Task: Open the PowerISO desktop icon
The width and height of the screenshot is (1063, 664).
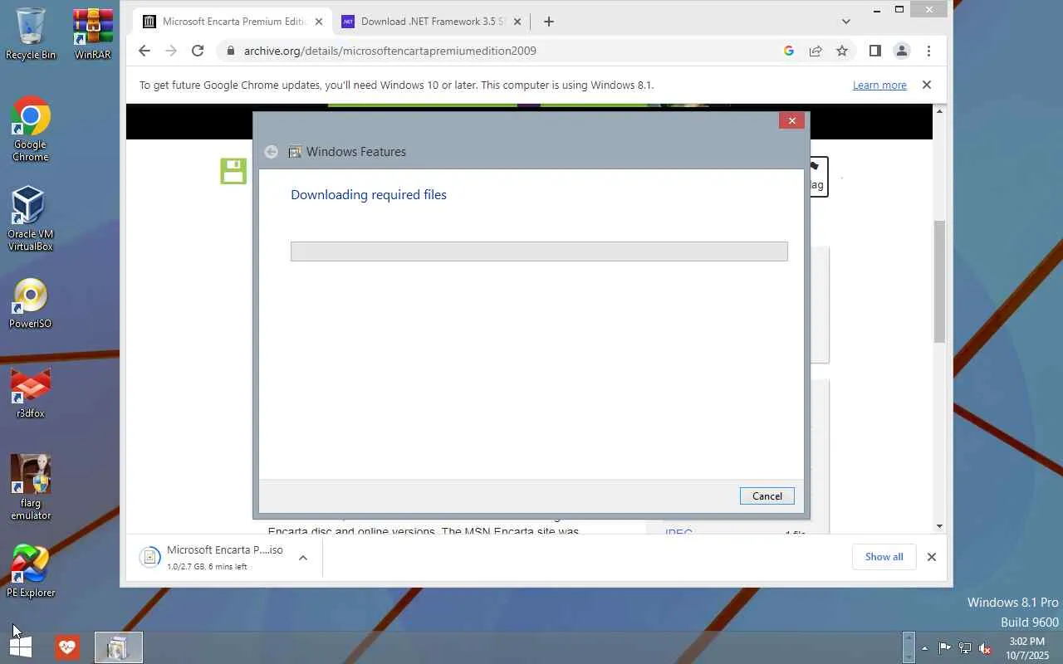Action: pyautogui.click(x=31, y=303)
